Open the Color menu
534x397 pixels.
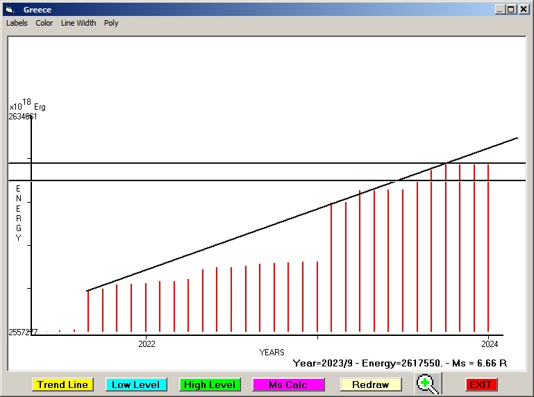(44, 23)
